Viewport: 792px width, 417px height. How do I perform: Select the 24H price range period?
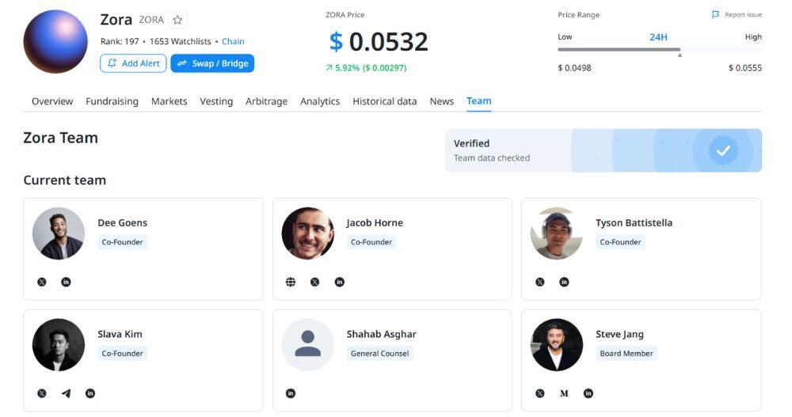[x=658, y=36]
